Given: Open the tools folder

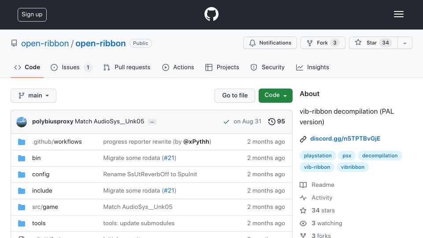Looking at the screenshot, I should coord(39,223).
